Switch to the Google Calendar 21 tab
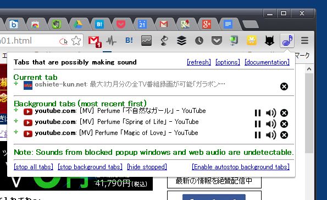This screenshot has height=200, width=327. pyautogui.click(x=142, y=24)
